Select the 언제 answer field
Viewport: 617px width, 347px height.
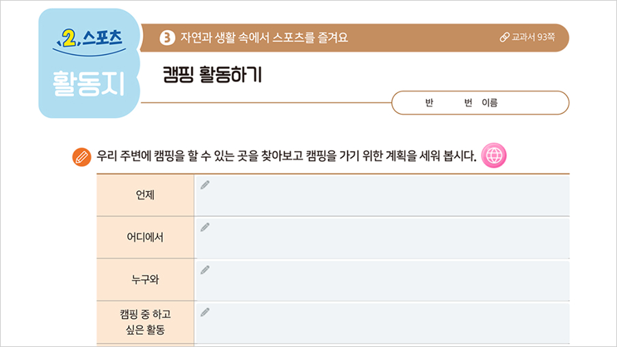tap(383, 195)
